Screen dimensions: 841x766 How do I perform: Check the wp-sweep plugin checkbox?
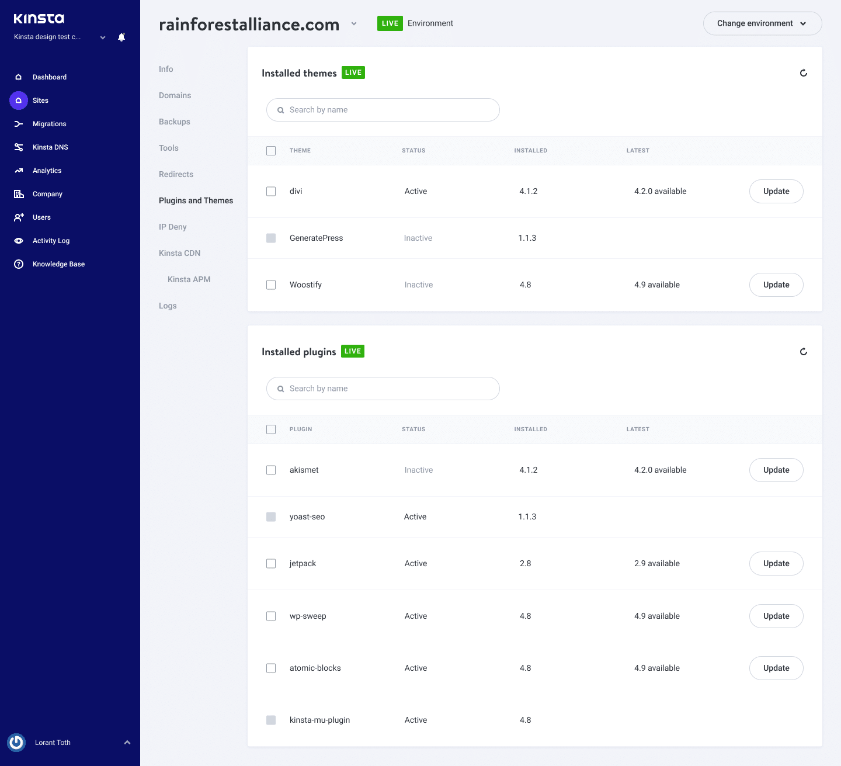coord(271,616)
